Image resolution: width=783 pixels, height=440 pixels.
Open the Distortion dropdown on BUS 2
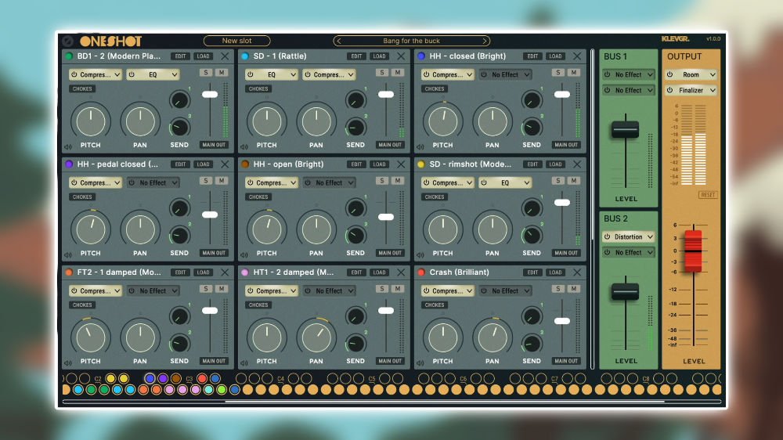click(x=628, y=236)
